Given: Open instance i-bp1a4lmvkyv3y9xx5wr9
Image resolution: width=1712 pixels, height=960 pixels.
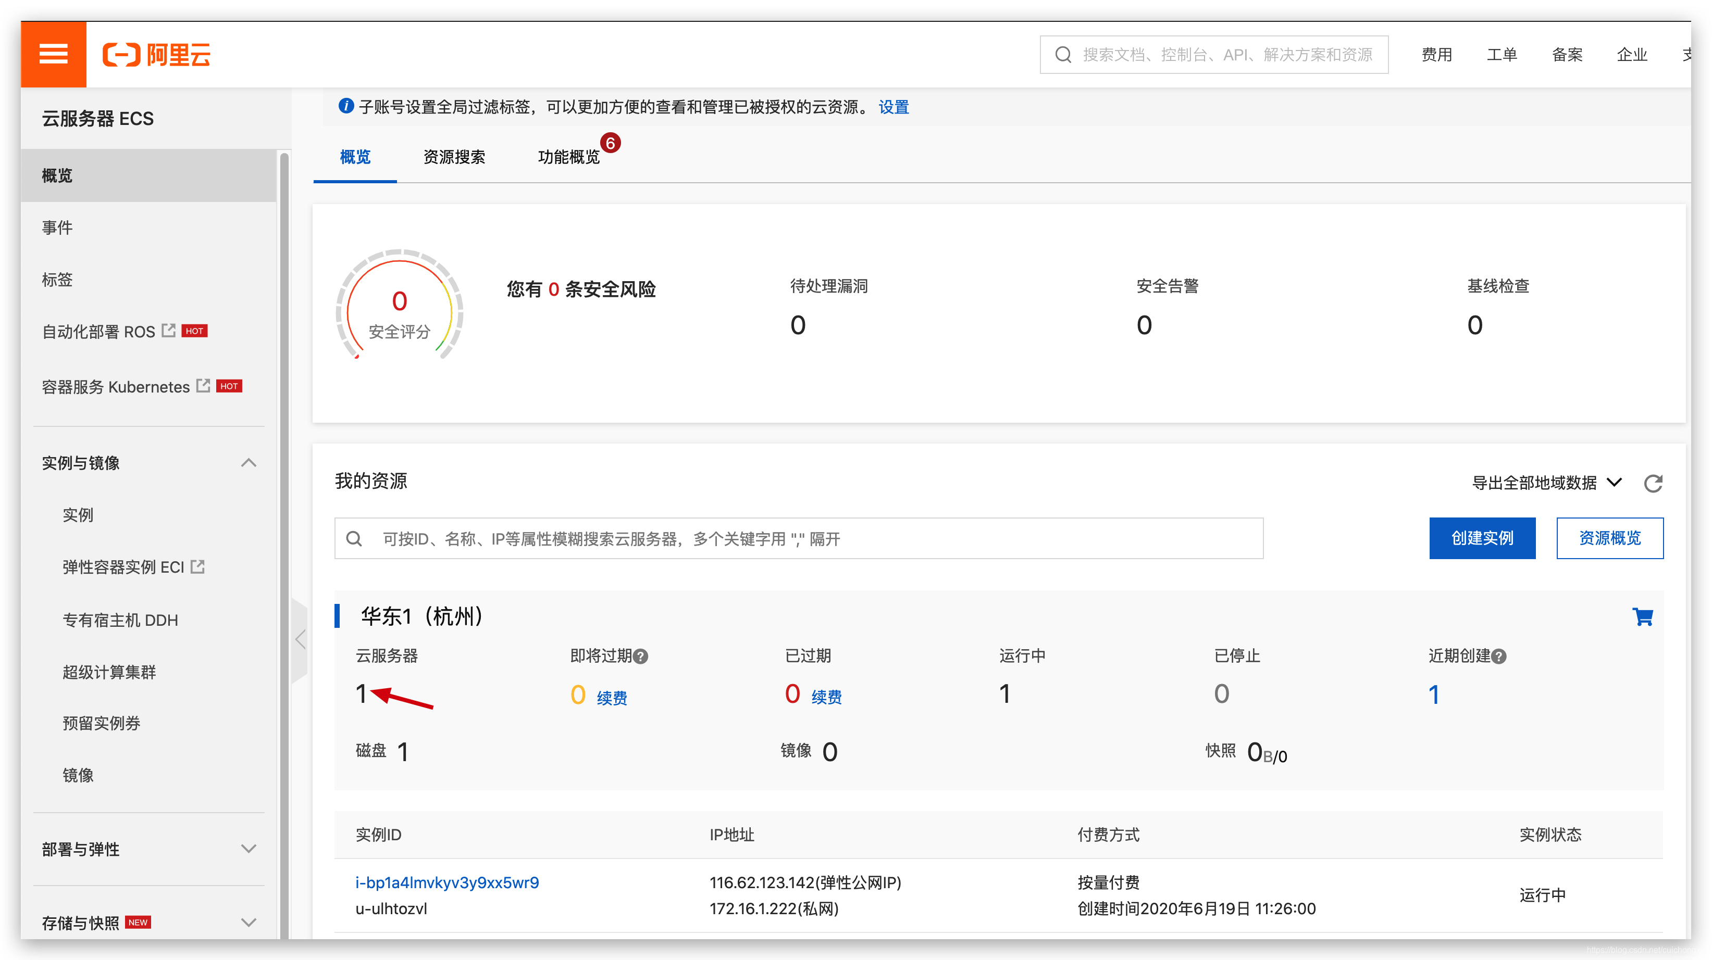Looking at the screenshot, I should point(446,882).
